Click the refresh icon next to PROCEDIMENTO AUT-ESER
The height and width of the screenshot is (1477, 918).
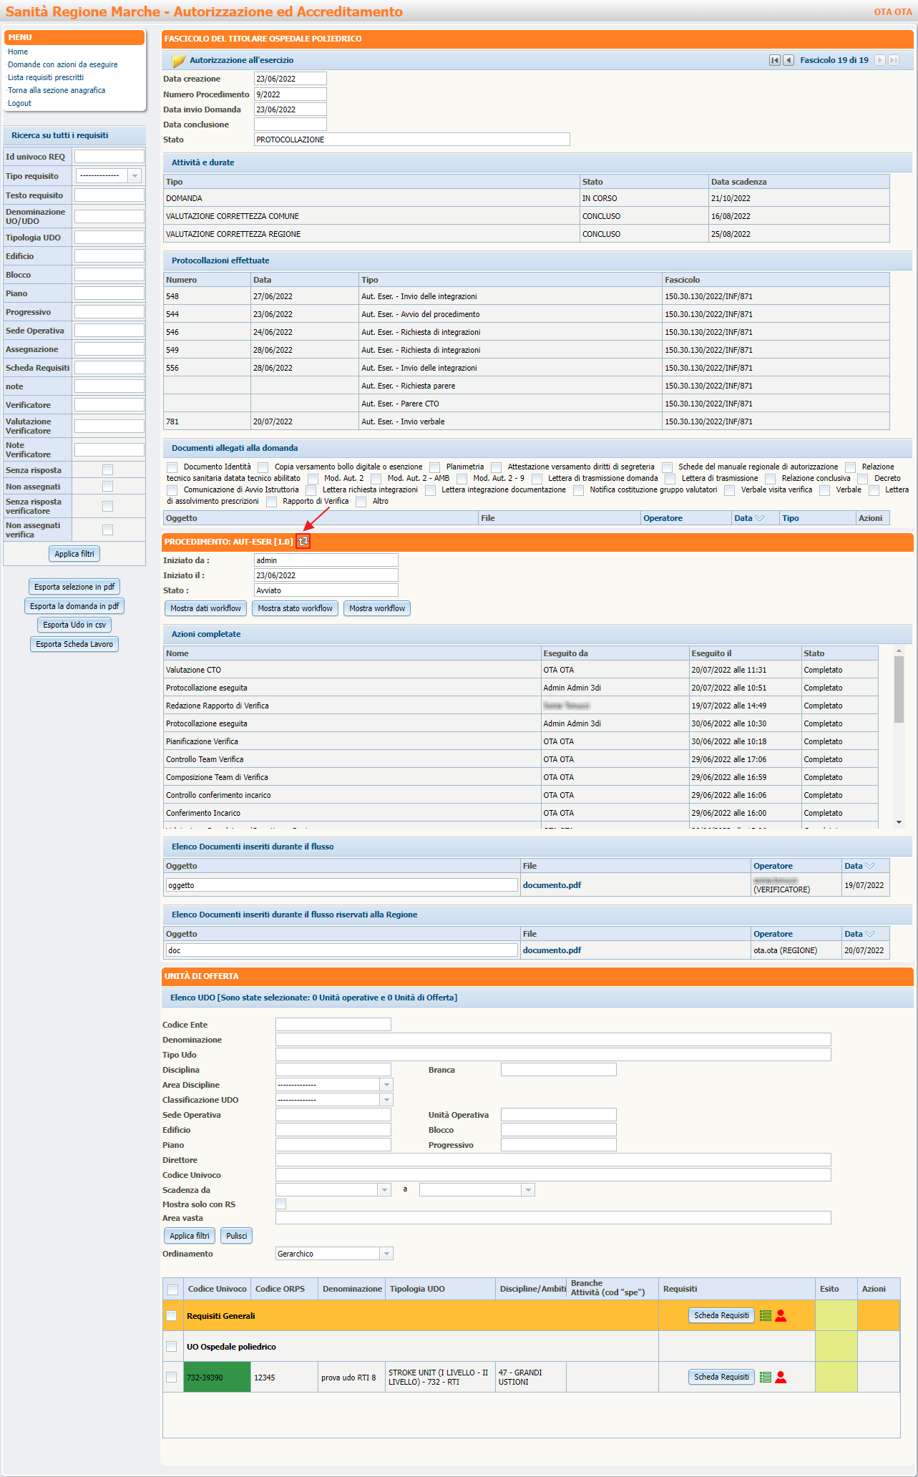coord(303,542)
